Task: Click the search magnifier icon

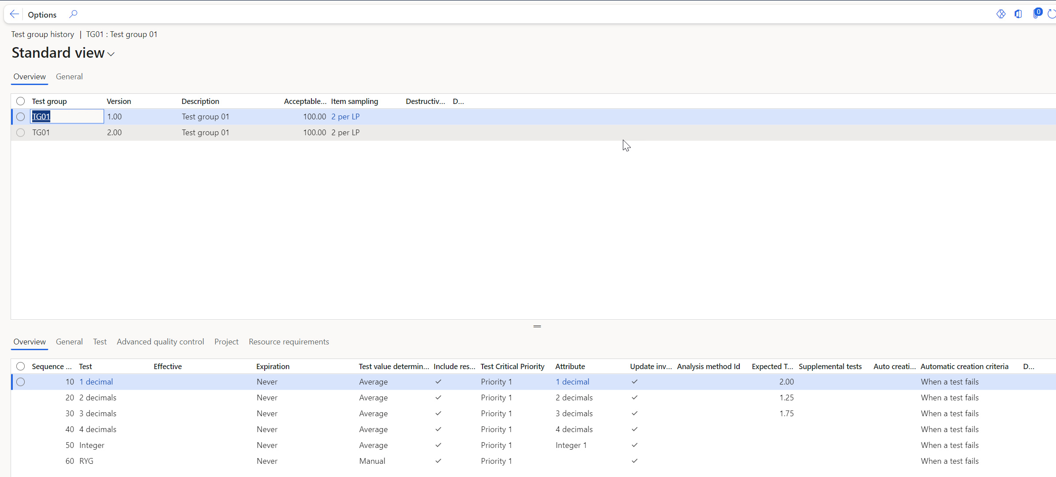Action: (x=73, y=14)
